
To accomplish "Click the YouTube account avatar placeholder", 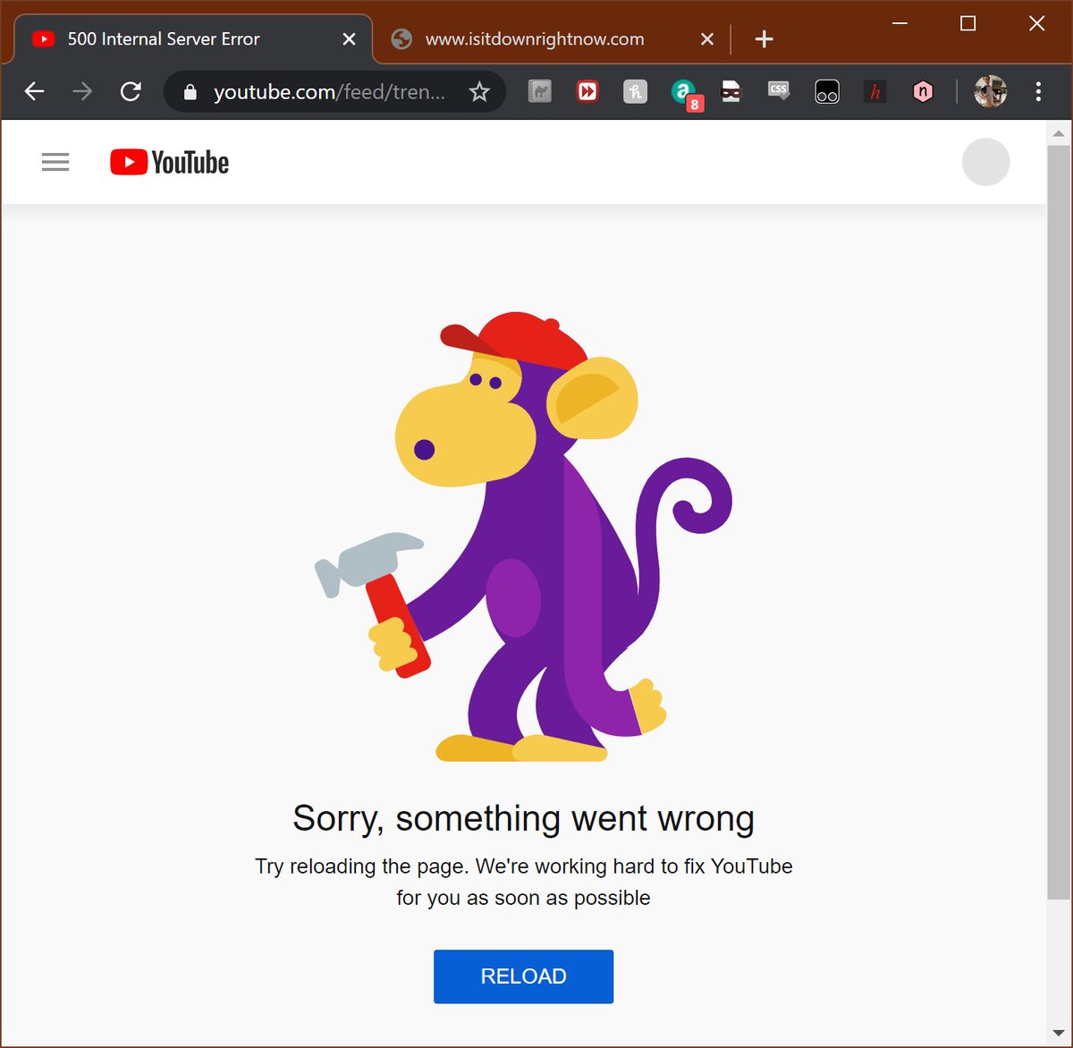I will [x=985, y=162].
